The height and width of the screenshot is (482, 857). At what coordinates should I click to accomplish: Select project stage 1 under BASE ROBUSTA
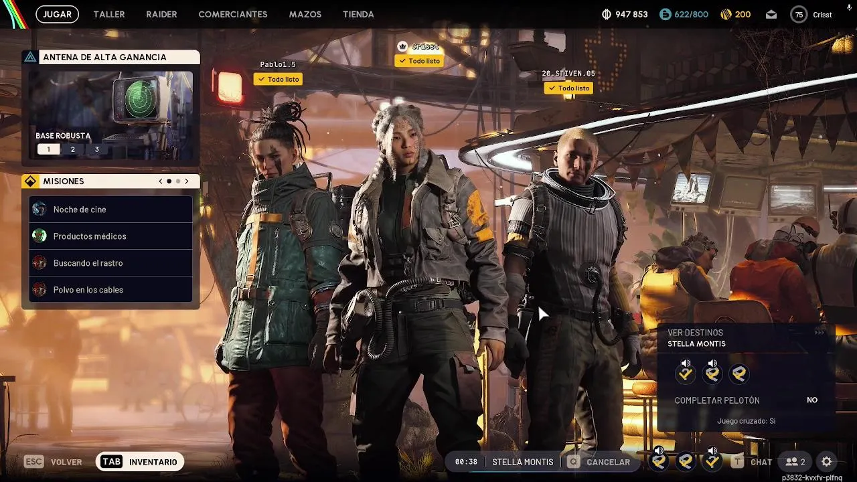[48, 149]
